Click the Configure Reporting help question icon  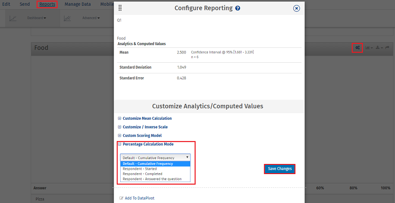238,8
